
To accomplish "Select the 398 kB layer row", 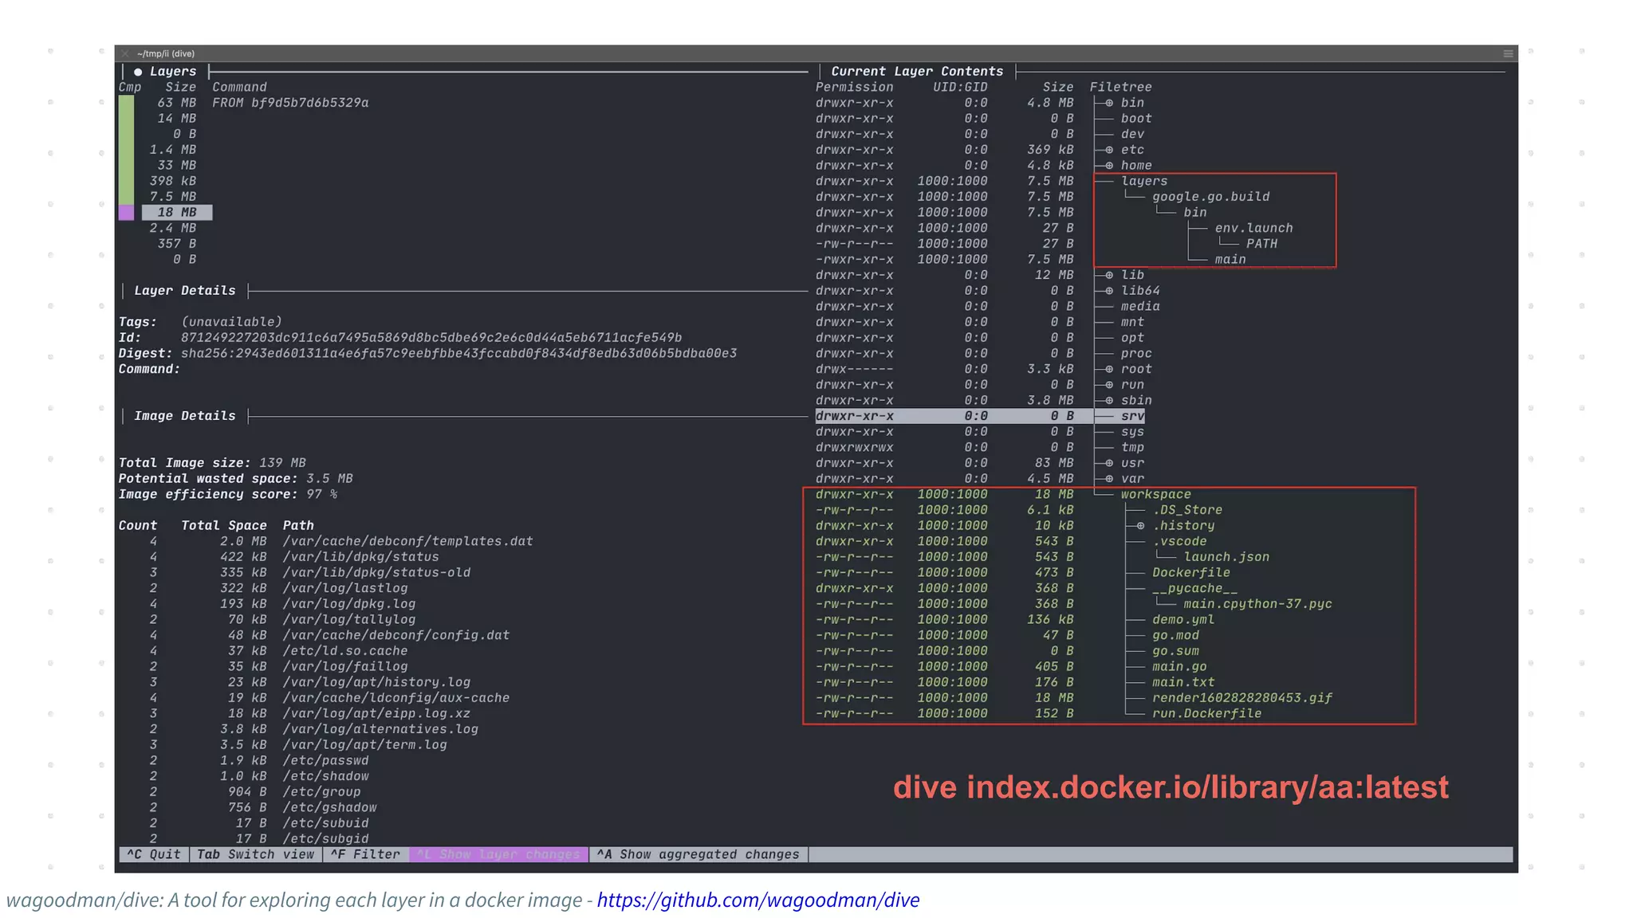I will pyautogui.click(x=173, y=181).
